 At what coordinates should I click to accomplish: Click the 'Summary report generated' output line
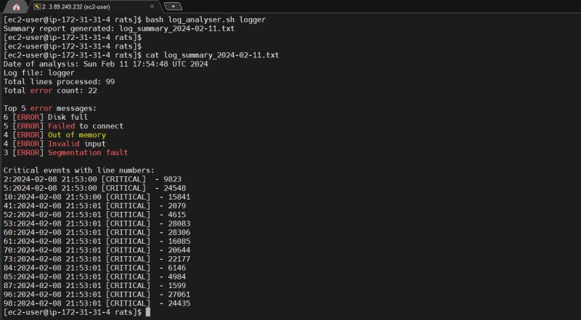click(119, 28)
